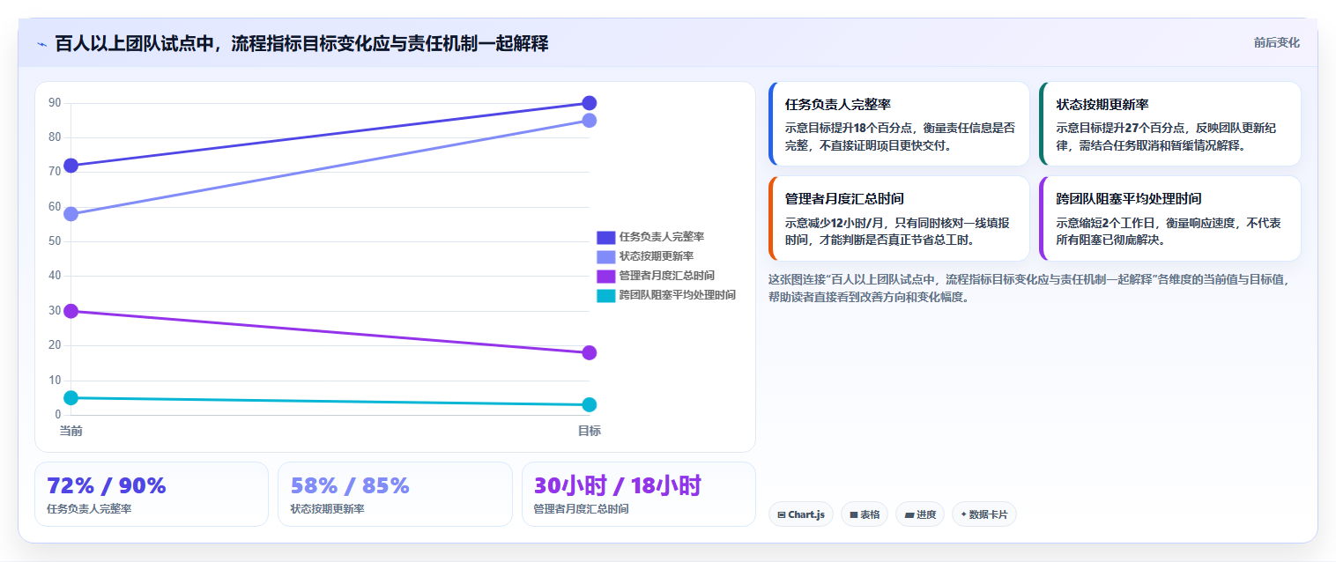Click legend text 任务负责人完整率
This screenshot has height=562, width=1336.
pyautogui.click(x=662, y=237)
